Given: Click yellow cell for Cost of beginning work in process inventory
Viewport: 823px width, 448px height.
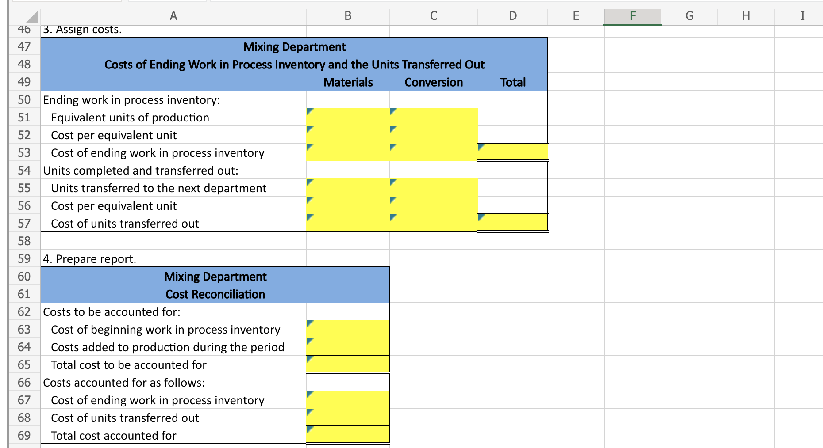Looking at the screenshot, I should coord(348,329).
